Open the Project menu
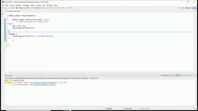This screenshot has height=111, width=198. (x=39, y=5)
